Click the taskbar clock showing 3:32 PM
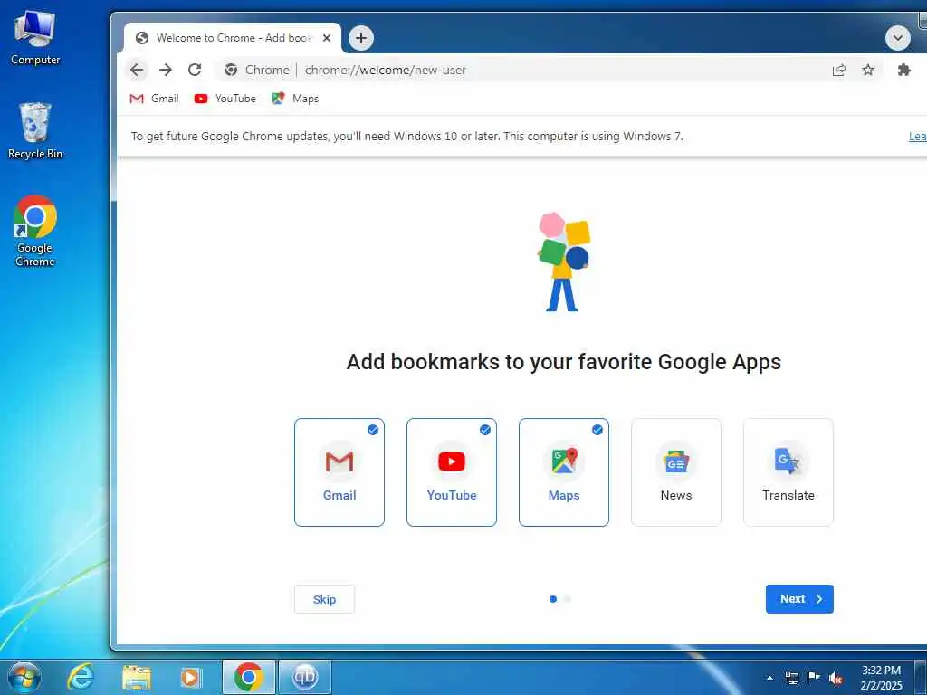This screenshot has width=927, height=695. (882, 678)
